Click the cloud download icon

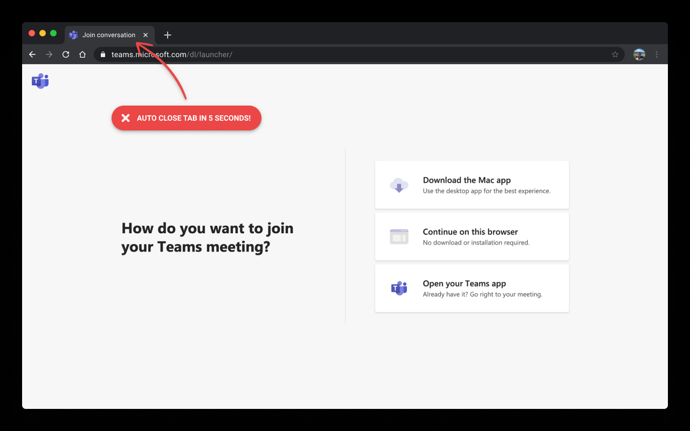[x=399, y=185]
